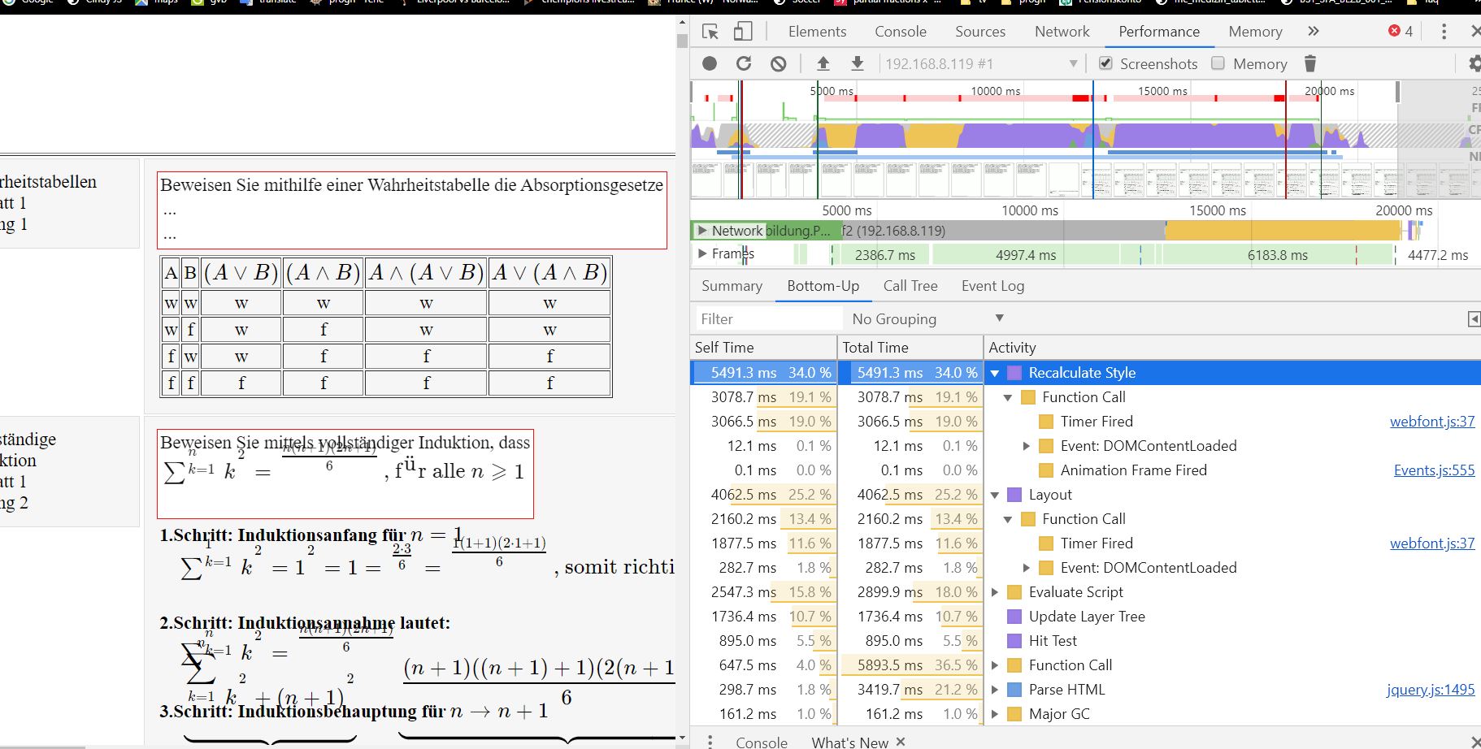Click the reload-and-record profile icon
Screen dimensions: 1481x749
click(744, 63)
